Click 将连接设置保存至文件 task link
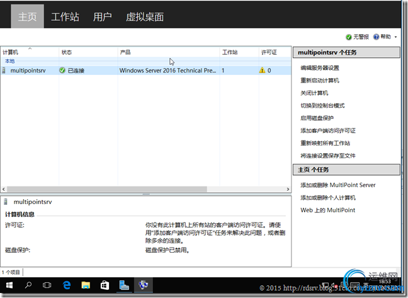This screenshot has width=408, height=298. [328, 156]
